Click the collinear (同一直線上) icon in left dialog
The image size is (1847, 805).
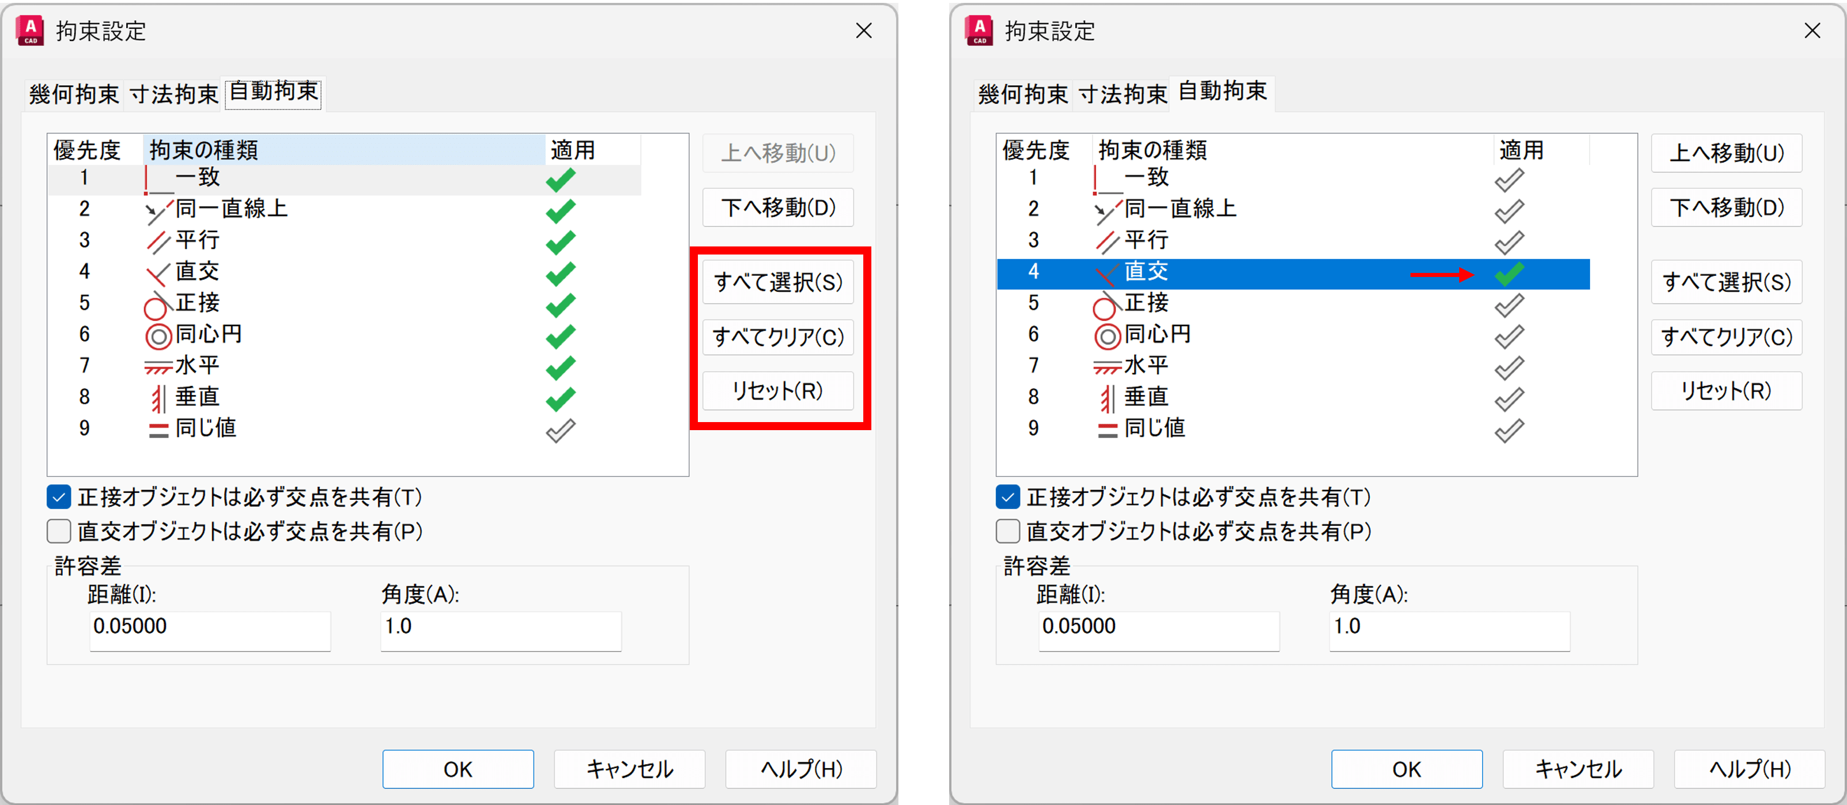click(158, 211)
